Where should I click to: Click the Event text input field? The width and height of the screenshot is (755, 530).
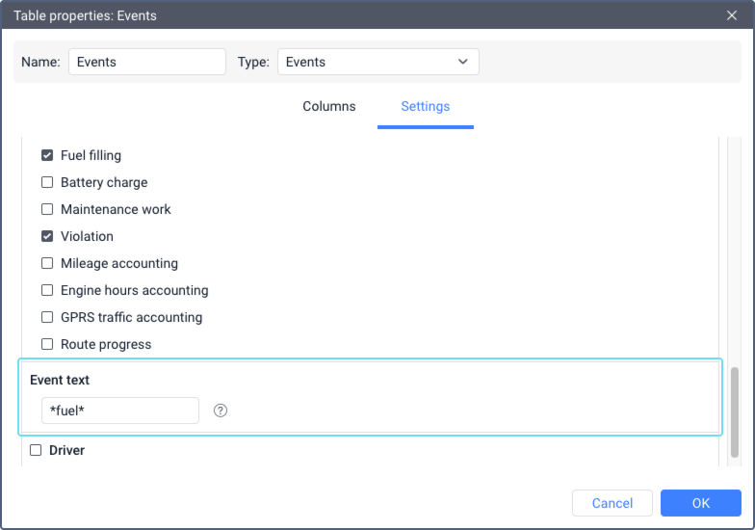coord(120,411)
